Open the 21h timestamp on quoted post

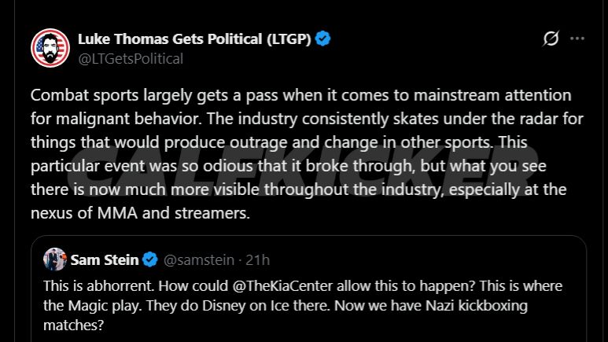pyautogui.click(x=258, y=259)
